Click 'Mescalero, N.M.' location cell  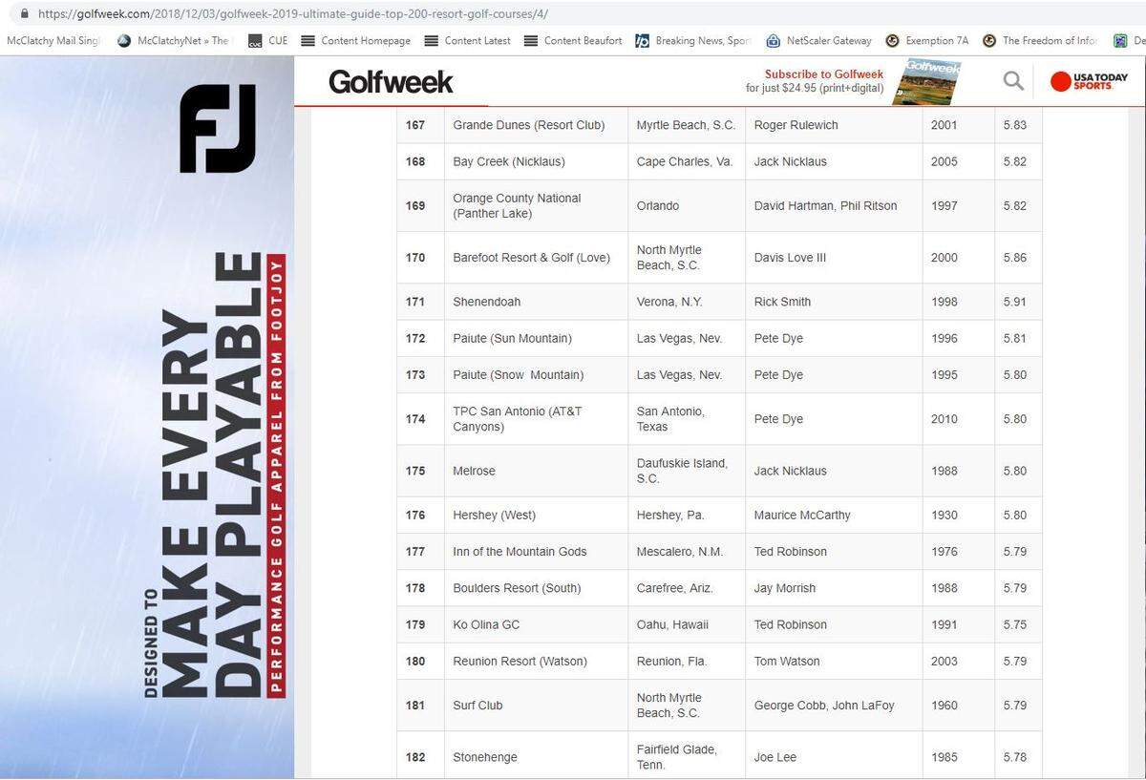point(687,551)
